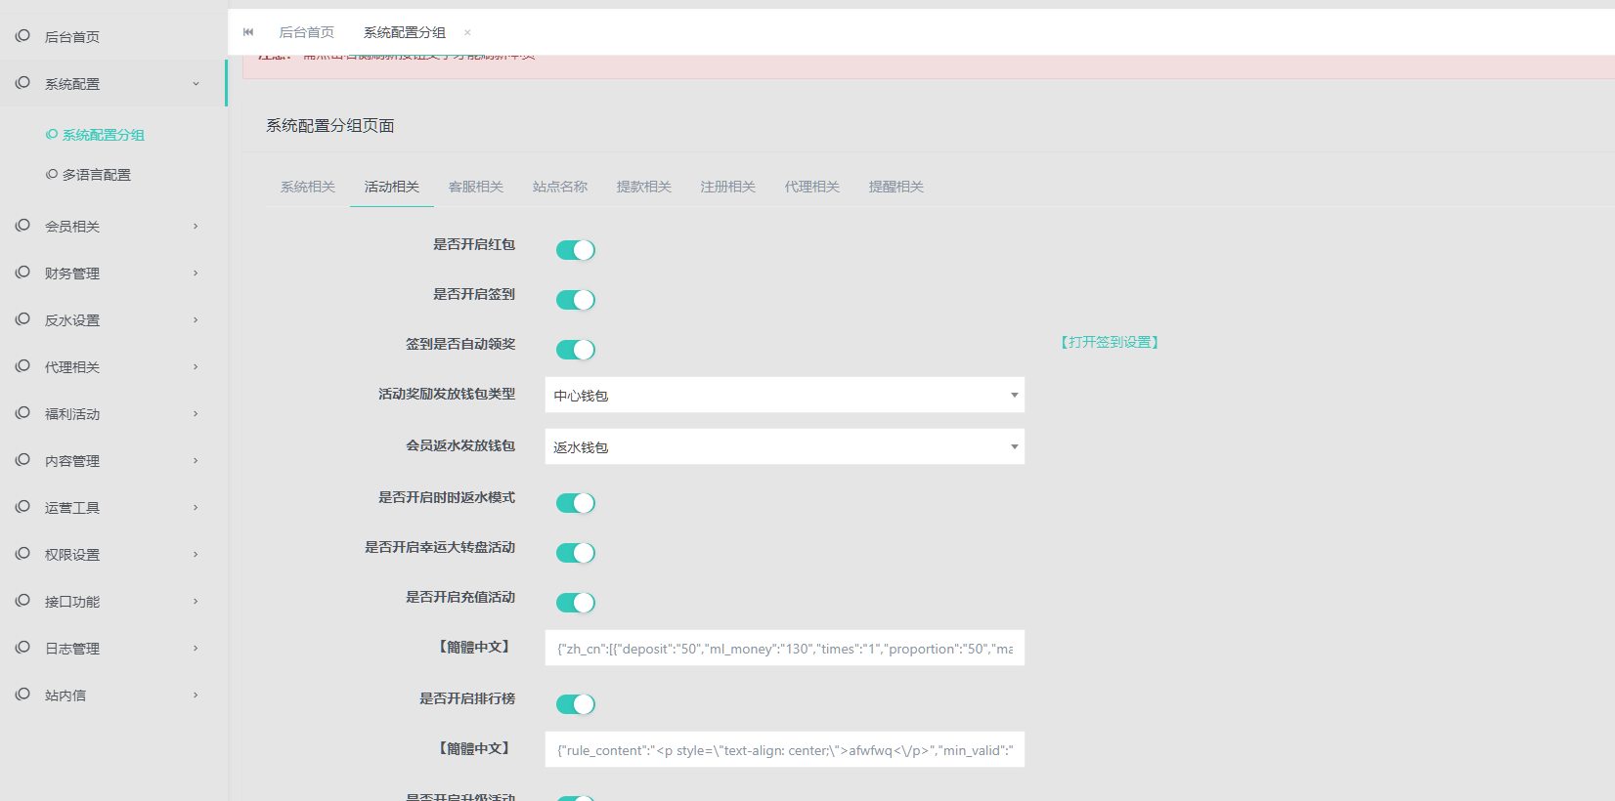Click the 反水设置 sidebar icon

pos(22,319)
